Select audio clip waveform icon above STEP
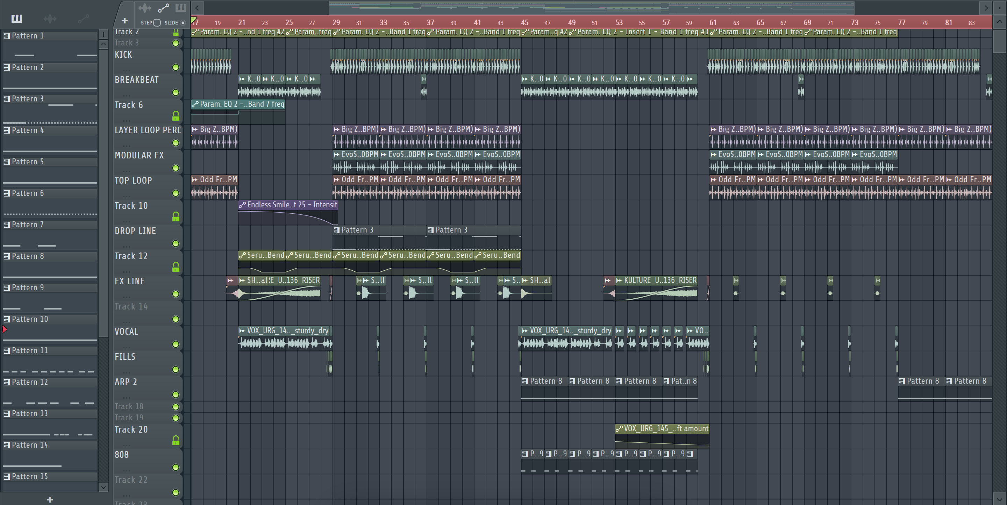This screenshot has height=505, width=1007. pos(145,8)
